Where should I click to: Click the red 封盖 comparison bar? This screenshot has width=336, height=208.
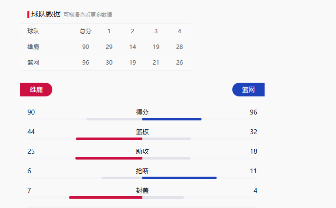(106, 197)
